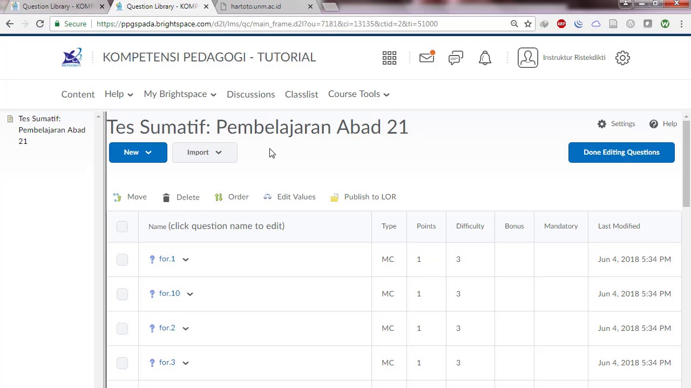The width and height of the screenshot is (691, 388).
Task: Check the box for question for.2
Action: (122, 329)
